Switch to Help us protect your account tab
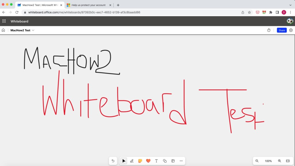 88,5
